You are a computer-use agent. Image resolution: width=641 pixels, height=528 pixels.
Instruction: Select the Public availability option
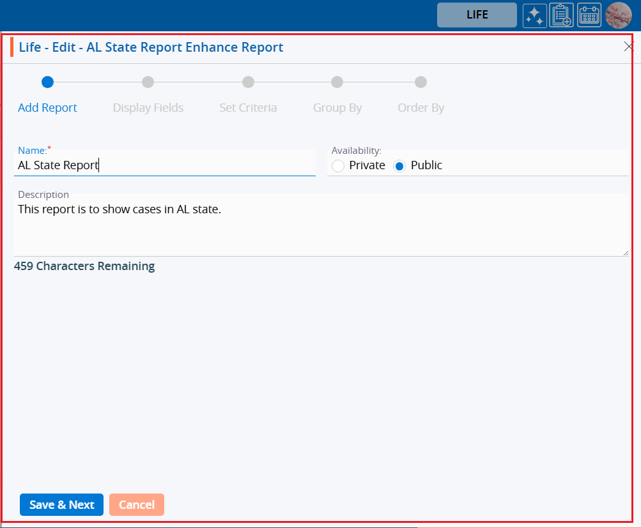tap(399, 166)
